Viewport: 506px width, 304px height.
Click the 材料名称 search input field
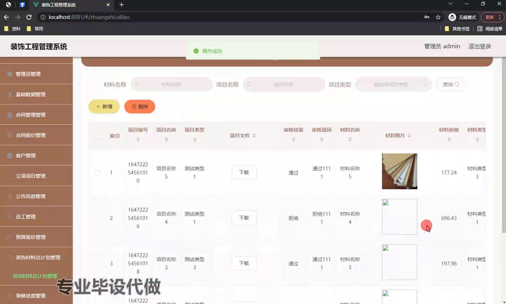[x=171, y=84]
